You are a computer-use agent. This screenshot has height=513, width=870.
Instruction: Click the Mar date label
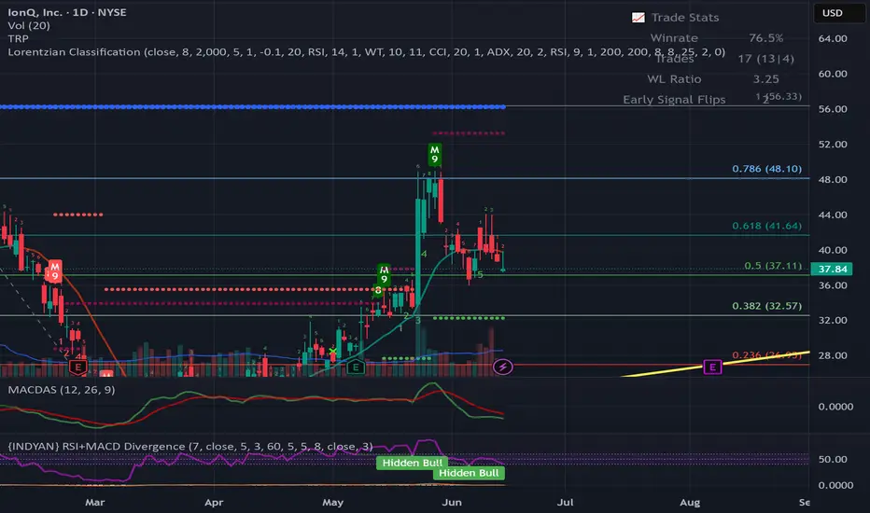tap(95, 503)
